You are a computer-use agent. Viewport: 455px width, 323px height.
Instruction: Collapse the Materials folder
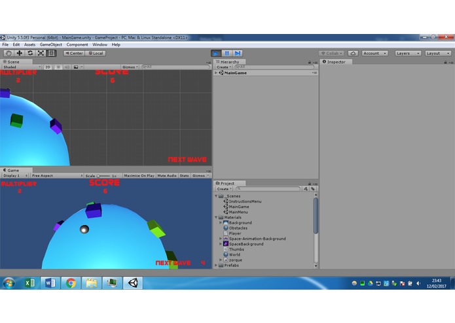click(x=216, y=217)
